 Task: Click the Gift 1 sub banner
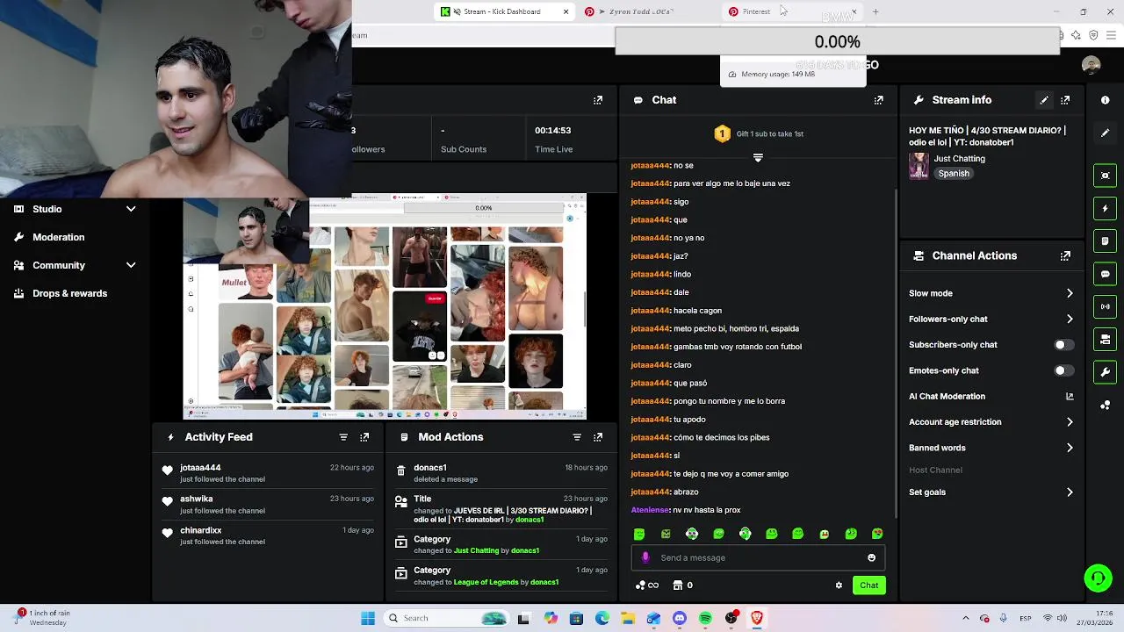pyautogui.click(x=758, y=133)
